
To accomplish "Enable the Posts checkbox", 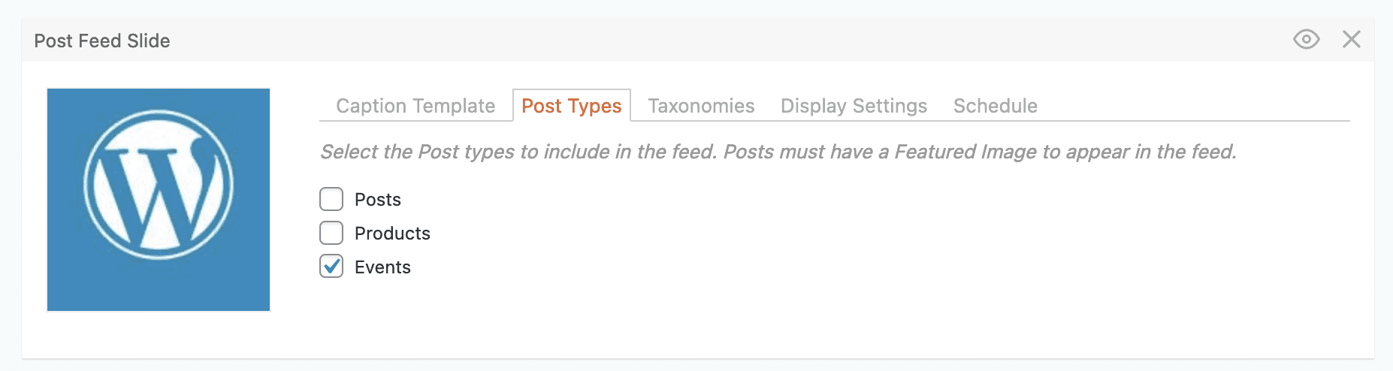I will tap(331, 199).
